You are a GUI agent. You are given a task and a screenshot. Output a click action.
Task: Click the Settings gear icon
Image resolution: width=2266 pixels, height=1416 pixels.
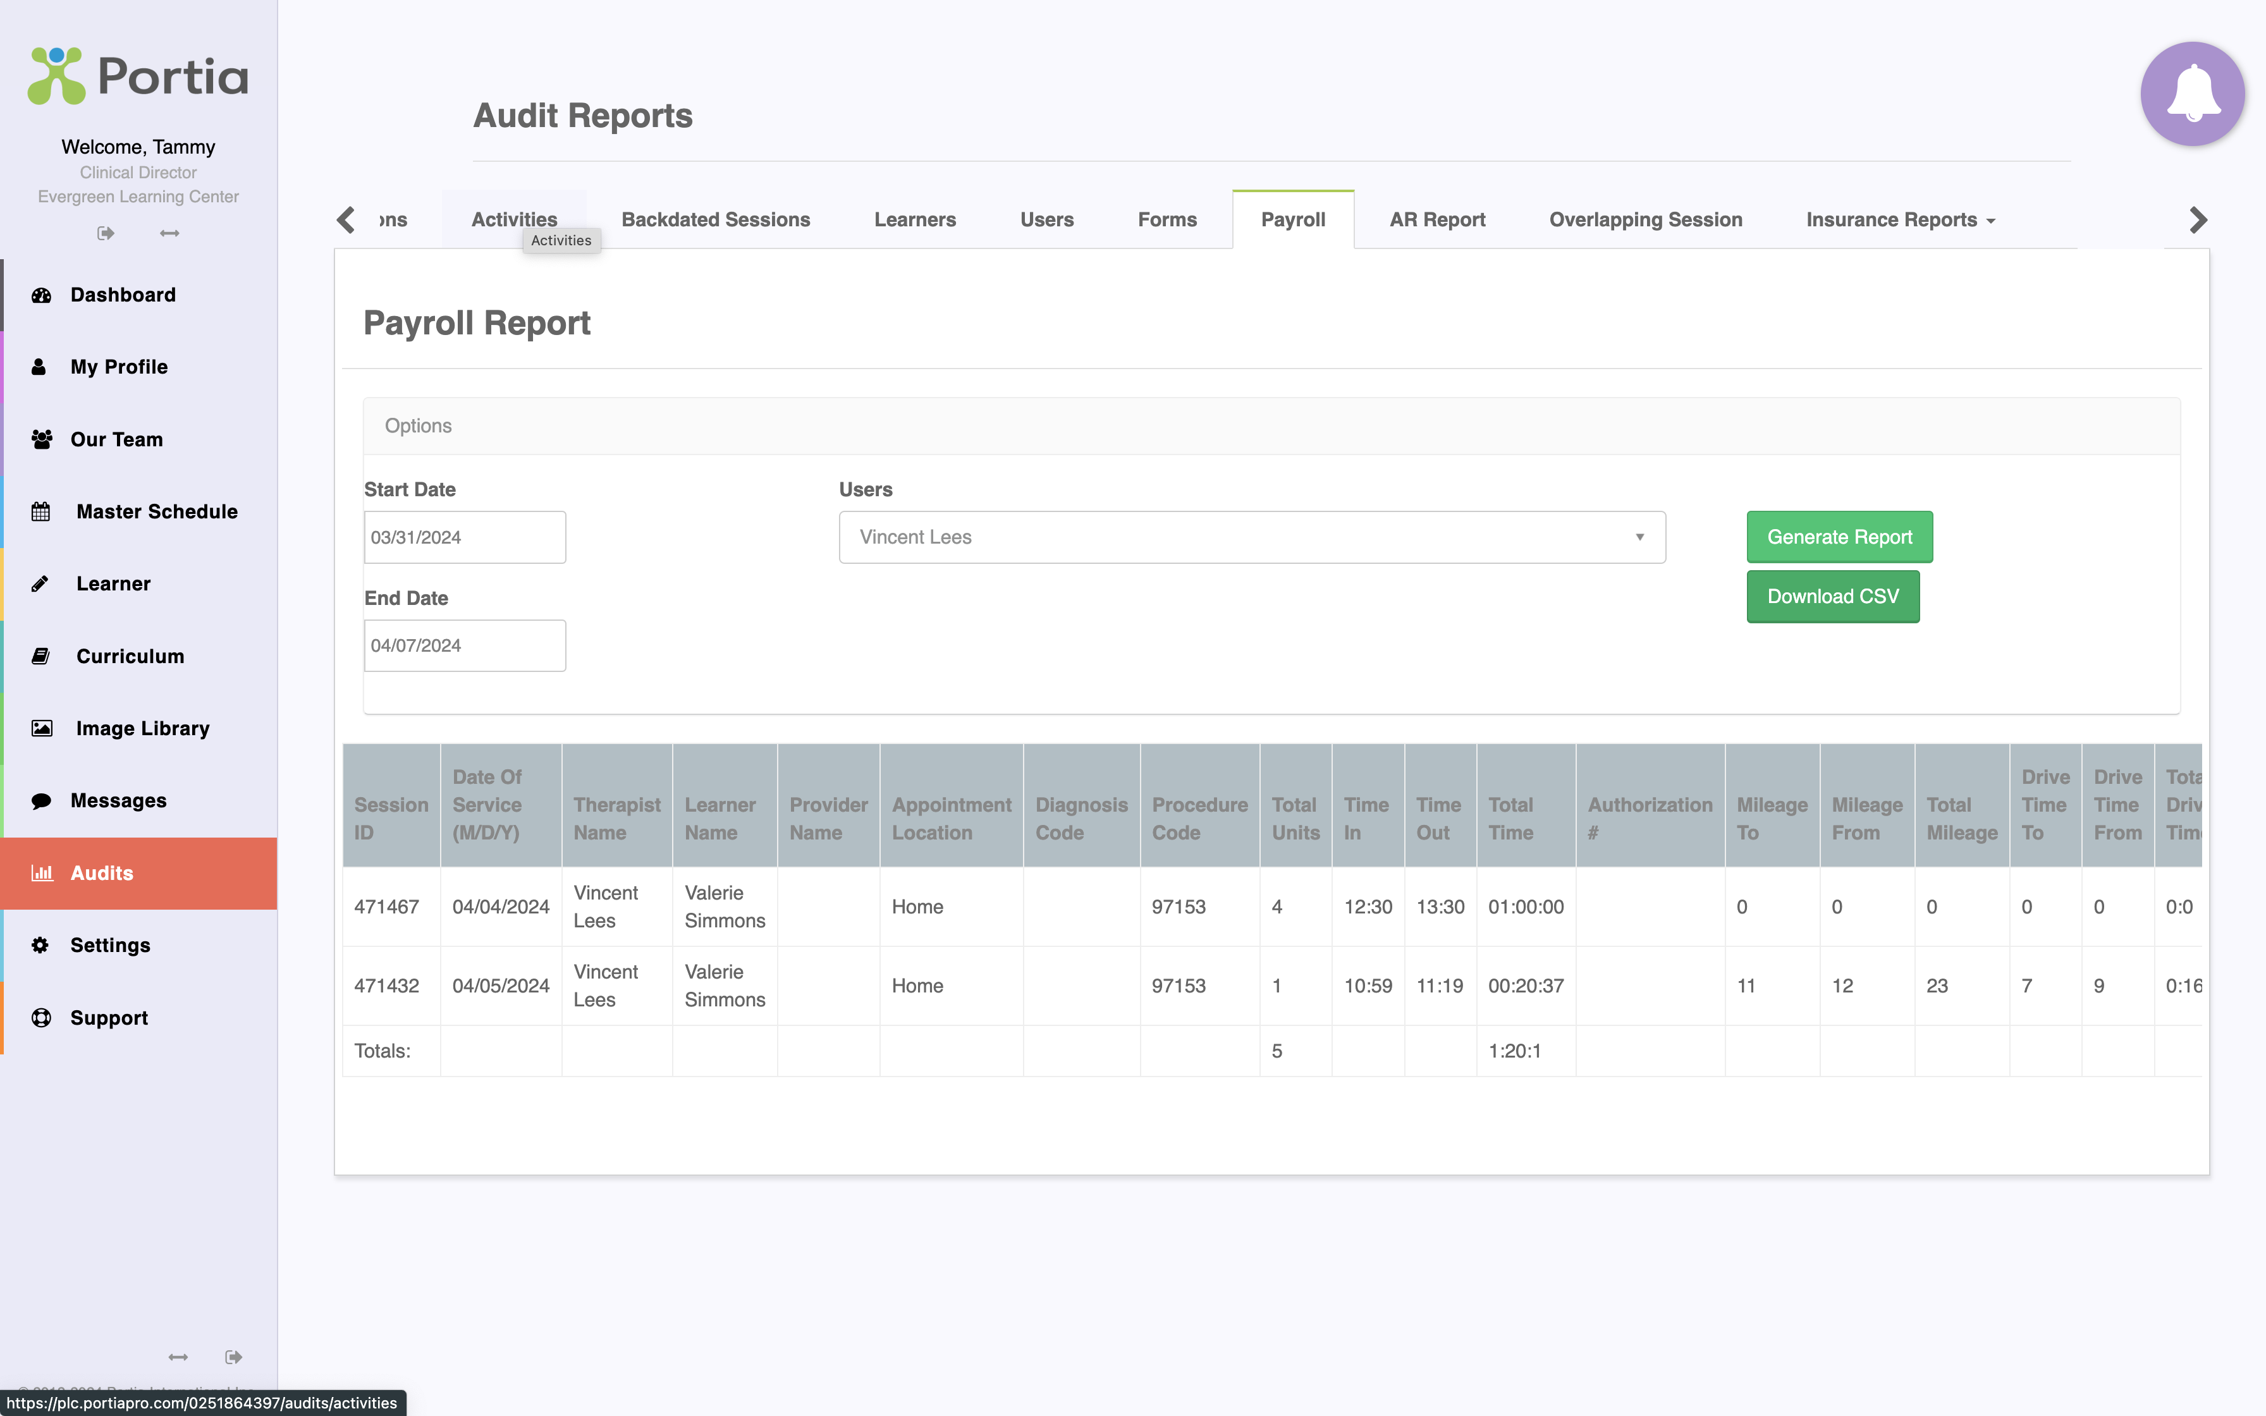tap(40, 945)
